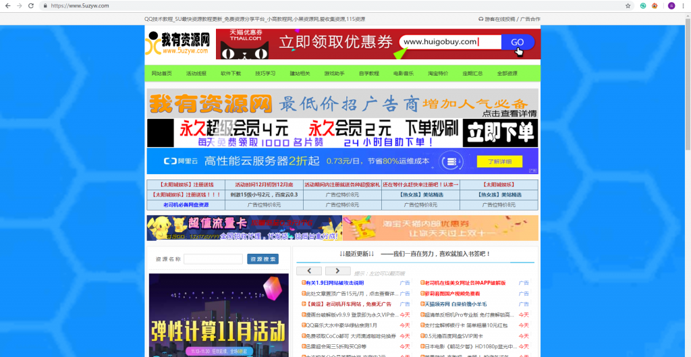Open the red-orange extension icon in toolbar

coord(655,5)
